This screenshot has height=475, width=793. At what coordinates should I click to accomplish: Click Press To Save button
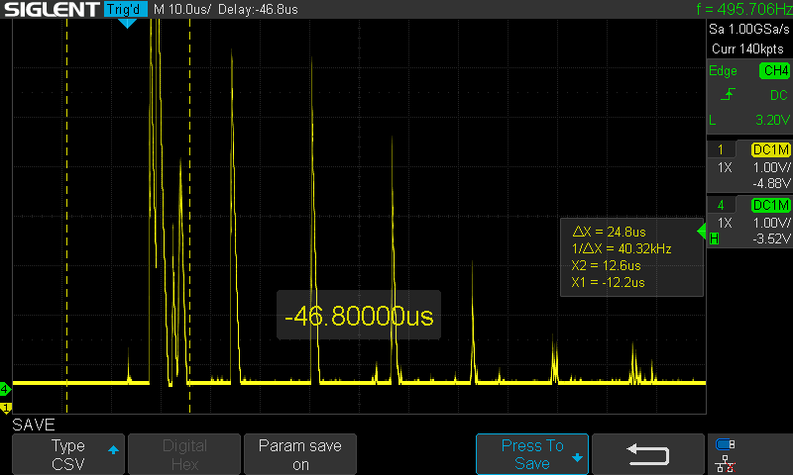point(532,454)
